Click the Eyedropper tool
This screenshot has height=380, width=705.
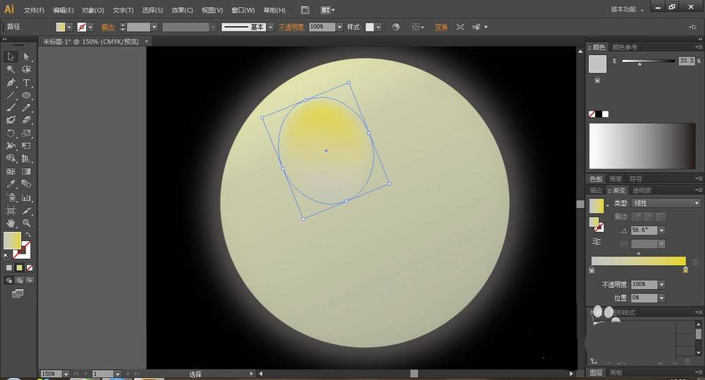[x=11, y=184]
